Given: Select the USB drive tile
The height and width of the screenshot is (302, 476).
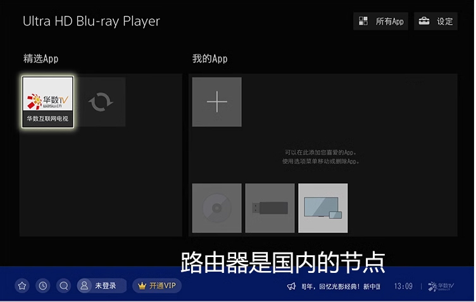Looking at the screenshot, I should 270,208.
